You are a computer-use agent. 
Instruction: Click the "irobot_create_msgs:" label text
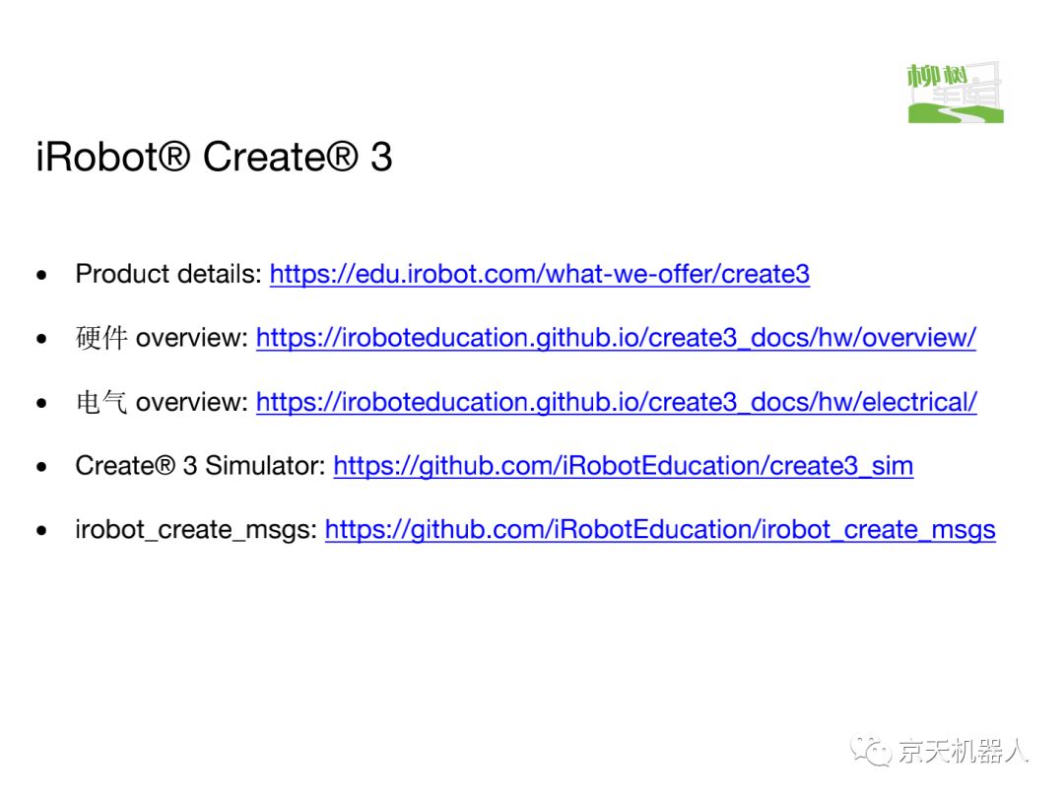(x=196, y=529)
